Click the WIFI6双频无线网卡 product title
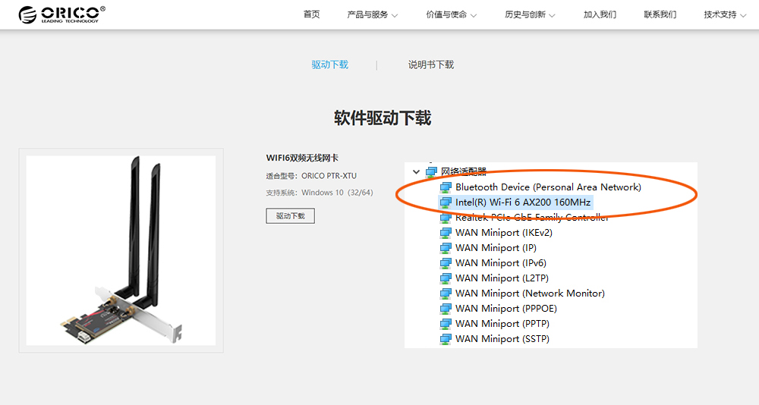This screenshot has width=759, height=405. pos(302,158)
